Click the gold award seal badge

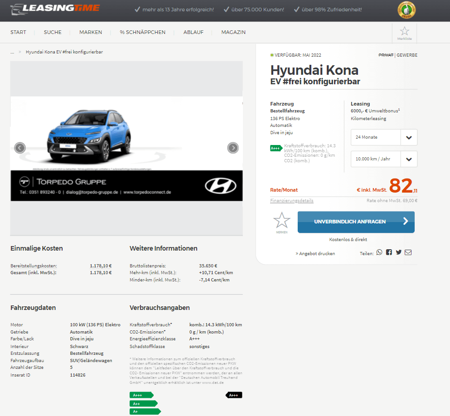406,10
